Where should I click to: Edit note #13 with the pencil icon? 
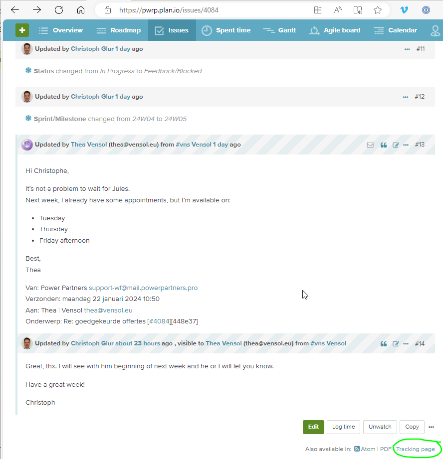pos(396,145)
